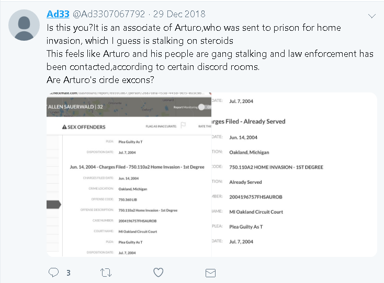
Task: Click the sex offenders warning triangle icon
Action: point(65,127)
